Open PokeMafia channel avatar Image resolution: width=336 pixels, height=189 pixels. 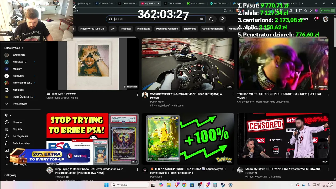click(145, 170)
